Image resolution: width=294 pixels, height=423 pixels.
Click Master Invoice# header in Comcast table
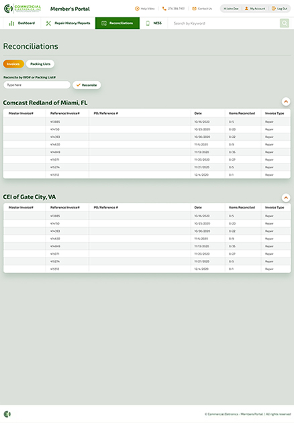[x=21, y=113]
